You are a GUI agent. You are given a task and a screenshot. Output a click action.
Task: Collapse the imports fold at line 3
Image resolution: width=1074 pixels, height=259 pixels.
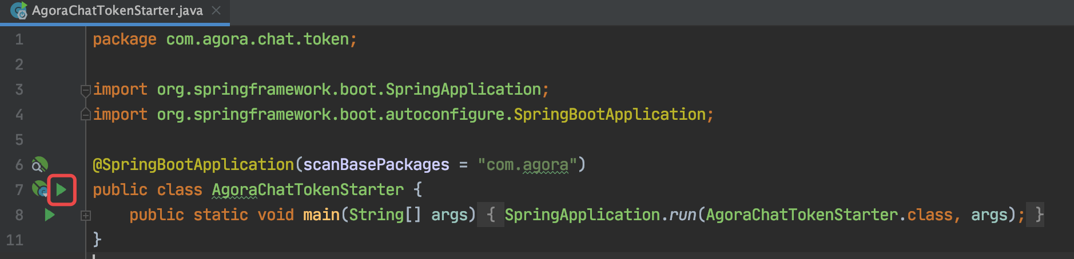[x=85, y=90]
